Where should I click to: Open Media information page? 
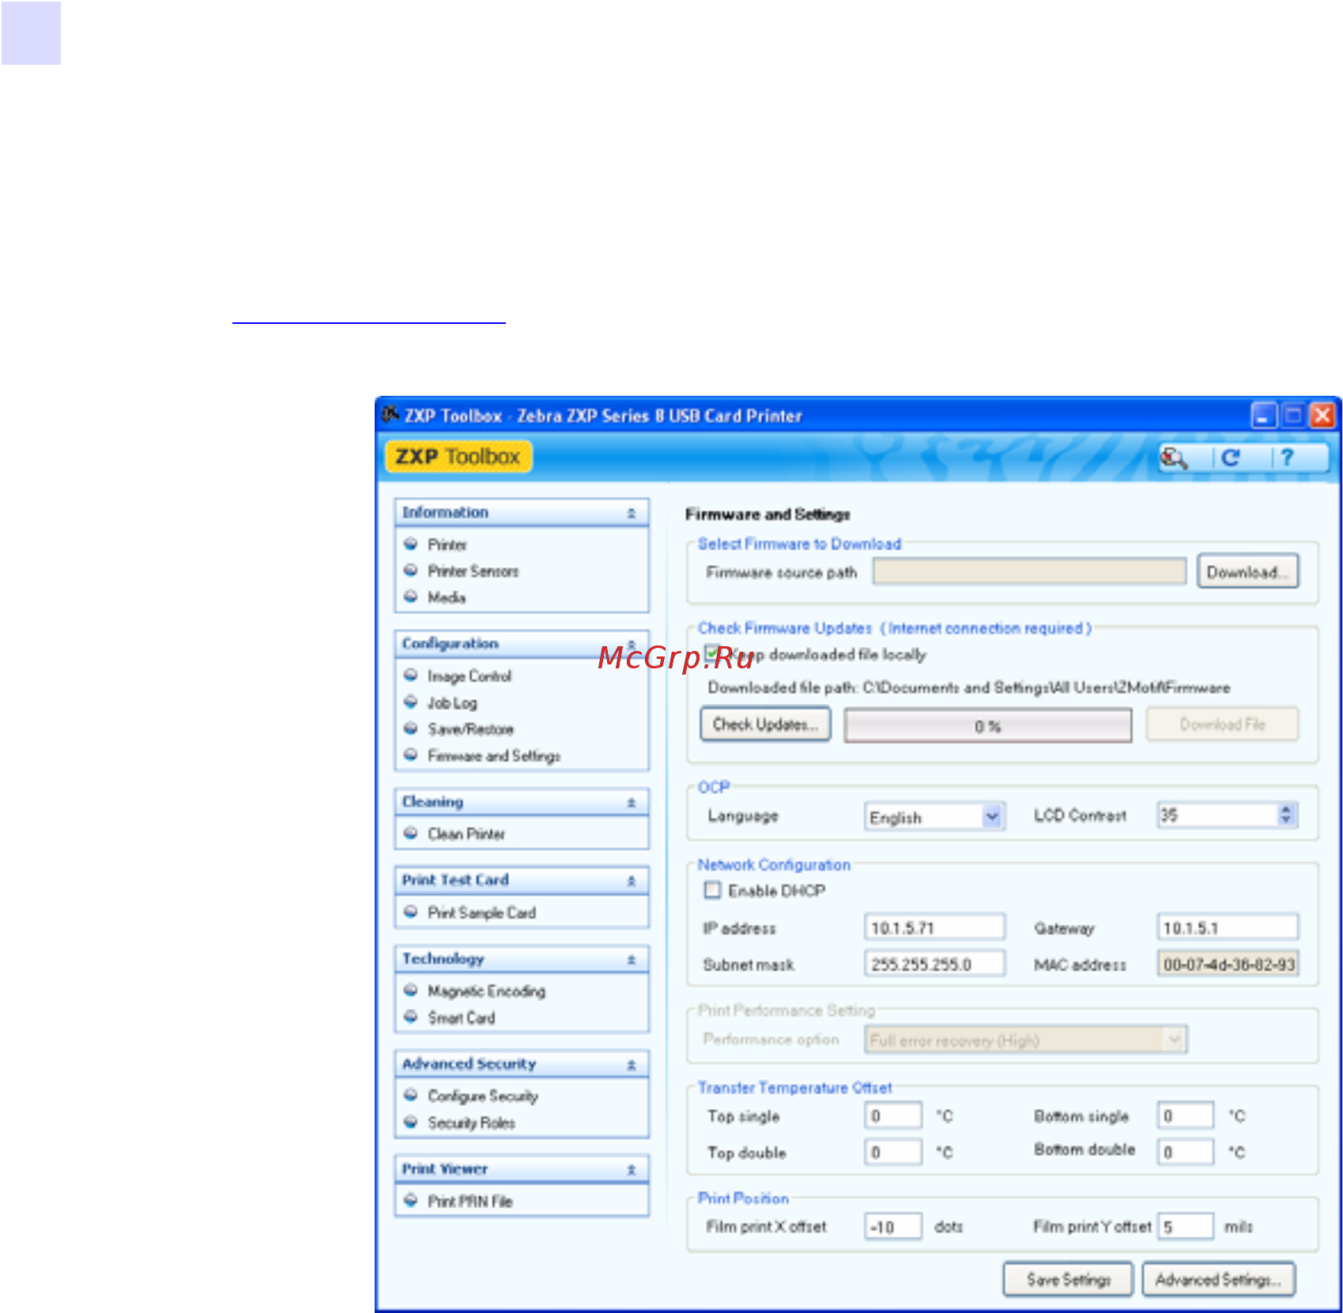pyautogui.click(x=447, y=597)
